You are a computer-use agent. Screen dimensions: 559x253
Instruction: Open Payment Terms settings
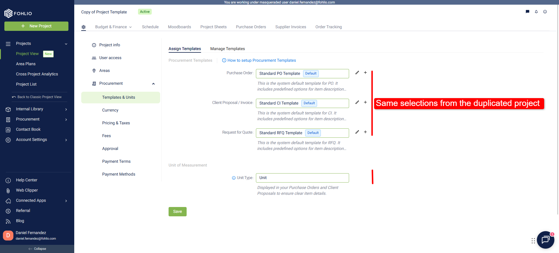pos(116,162)
